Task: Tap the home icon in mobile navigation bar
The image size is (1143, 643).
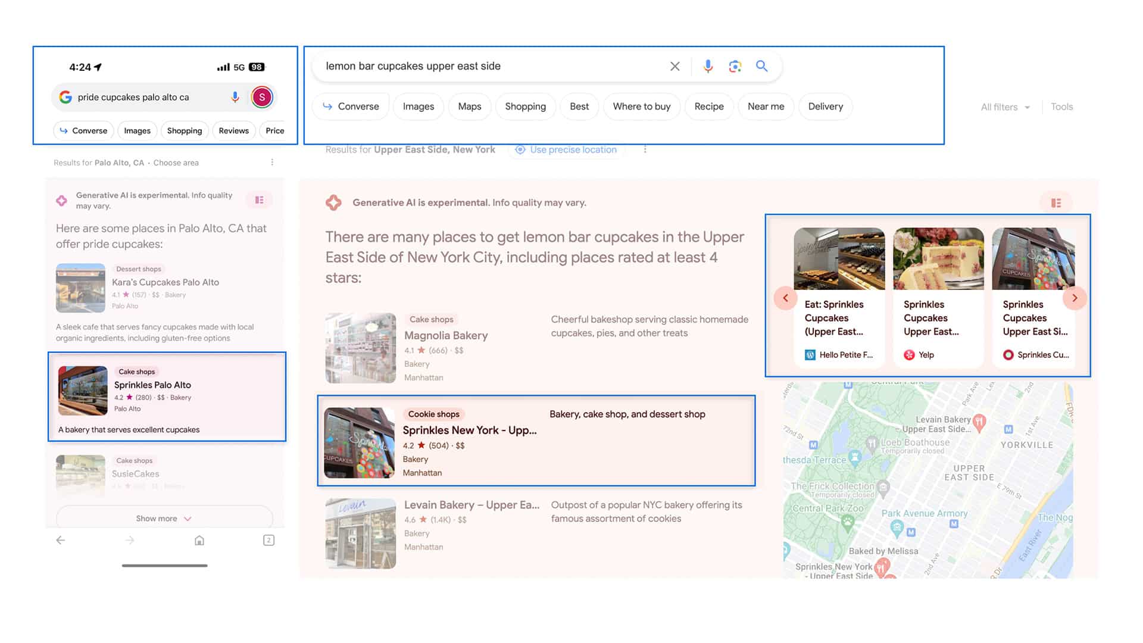Action: [x=199, y=540]
